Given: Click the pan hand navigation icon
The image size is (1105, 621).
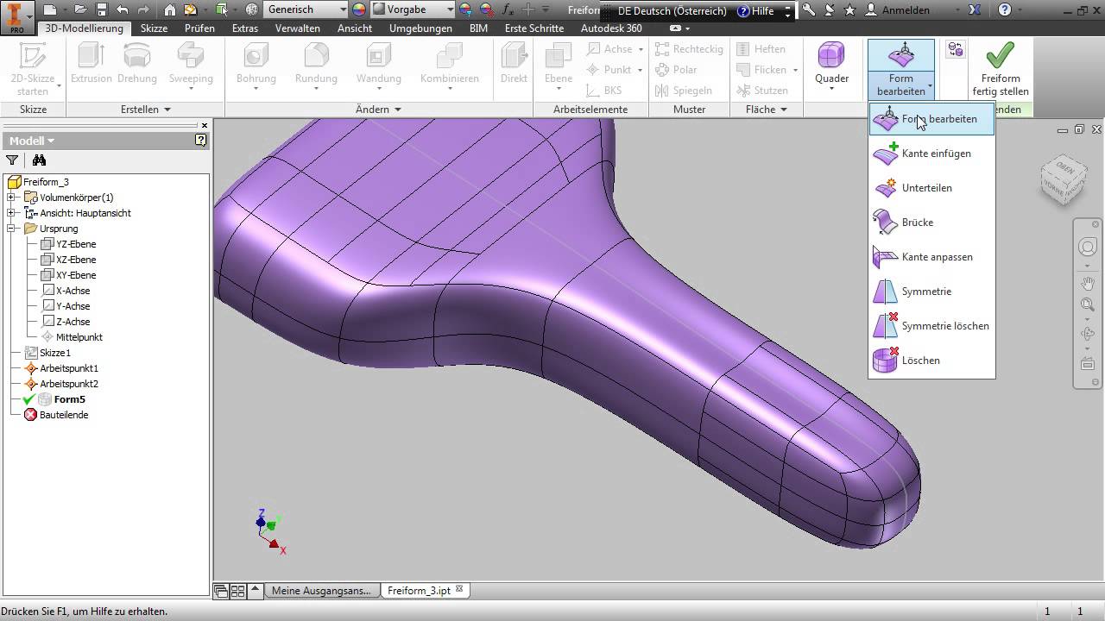Looking at the screenshot, I should pos(1087,283).
